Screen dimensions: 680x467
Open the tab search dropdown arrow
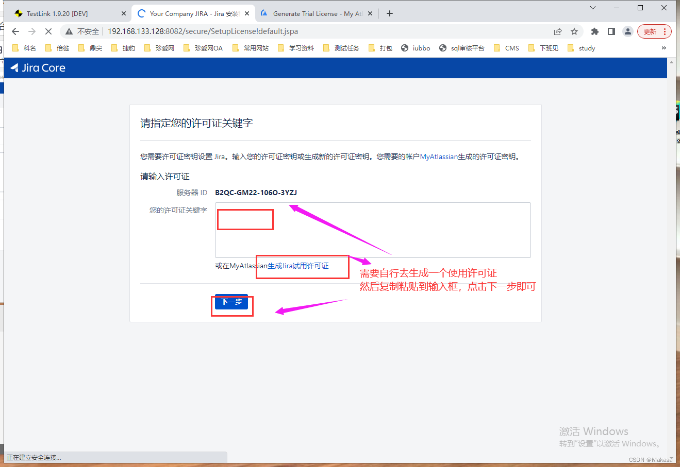coord(593,8)
